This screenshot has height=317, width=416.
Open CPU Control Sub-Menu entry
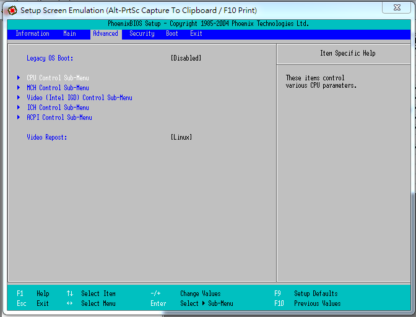pos(58,78)
